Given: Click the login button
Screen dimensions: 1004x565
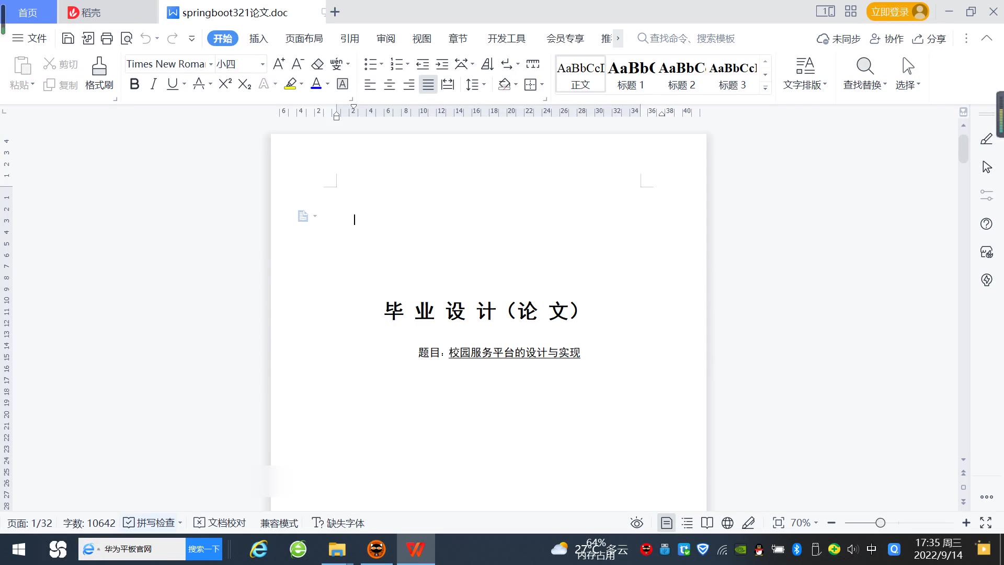Looking at the screenshot, I should tap(889, 12).
